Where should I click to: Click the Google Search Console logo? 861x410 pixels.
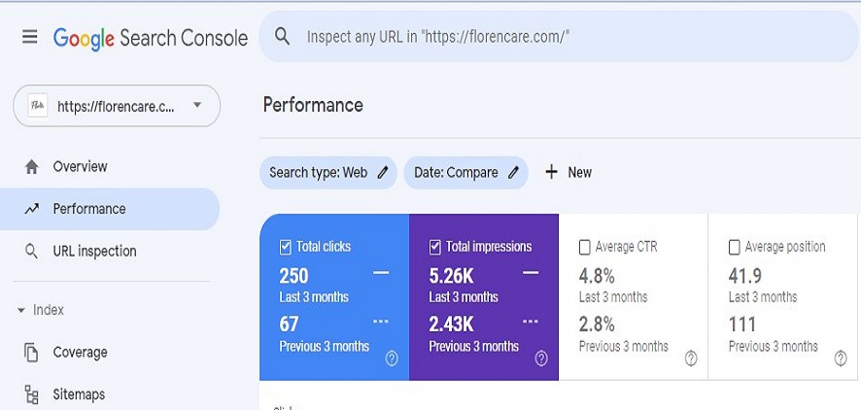(x=151, y=39)
